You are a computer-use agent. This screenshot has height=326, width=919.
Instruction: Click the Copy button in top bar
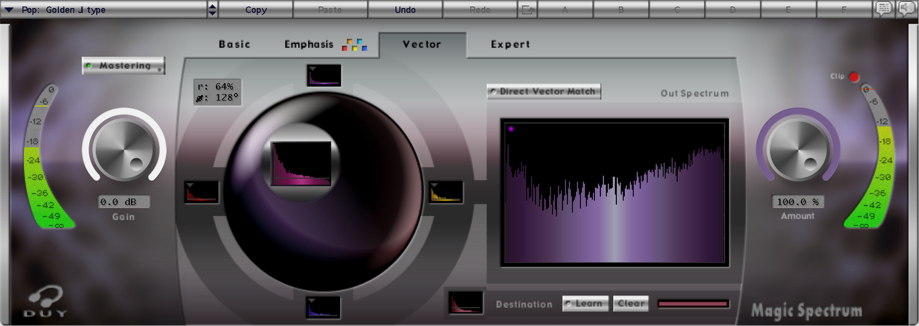[255, 10]
